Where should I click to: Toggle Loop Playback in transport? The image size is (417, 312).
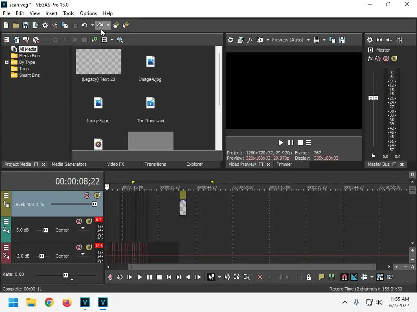120,277
